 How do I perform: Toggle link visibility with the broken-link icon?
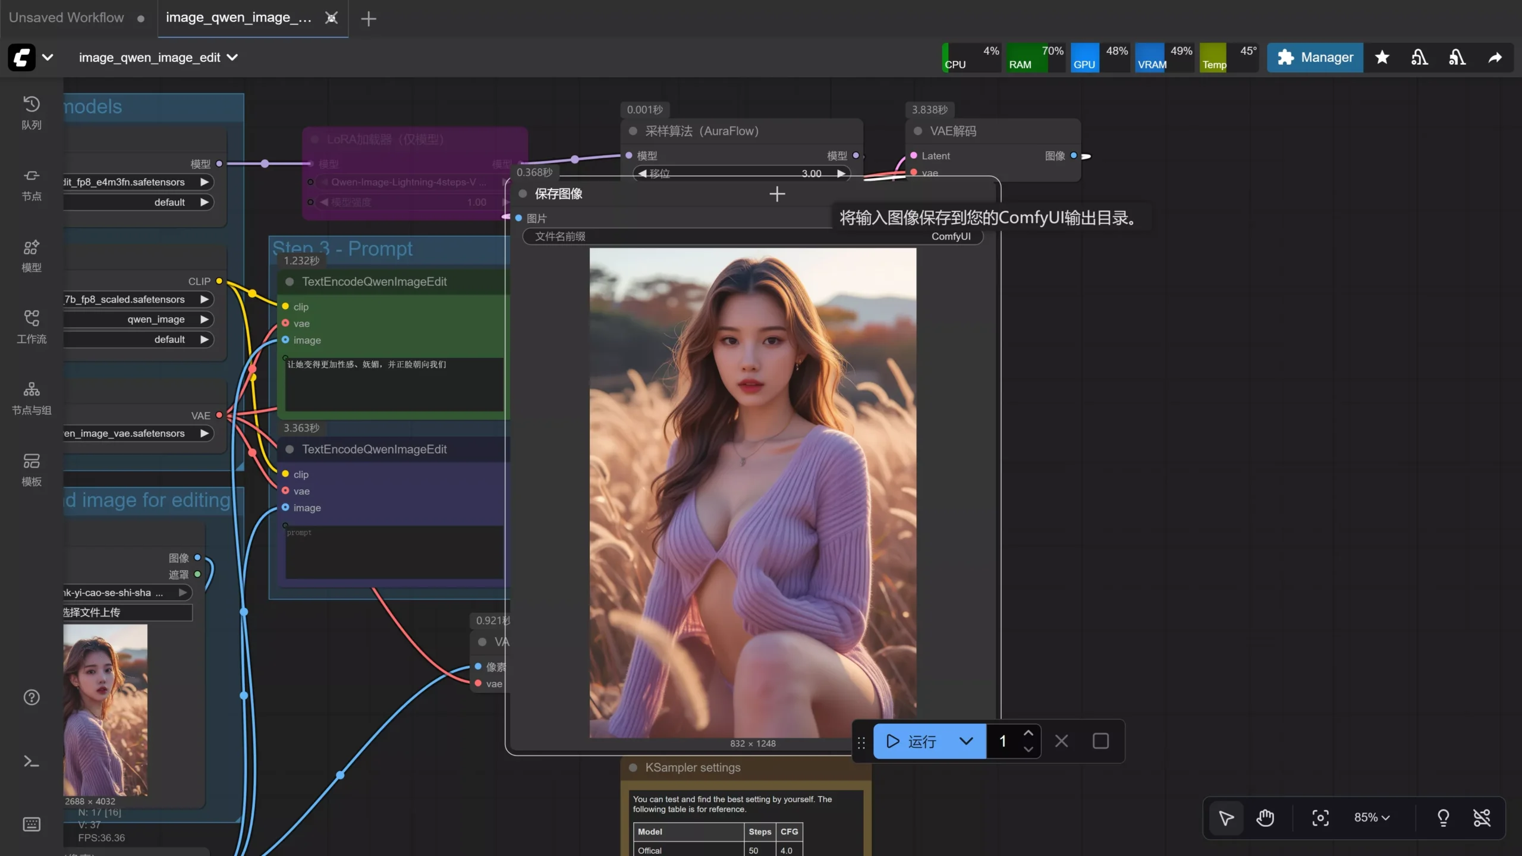[x=1483, y=817]
